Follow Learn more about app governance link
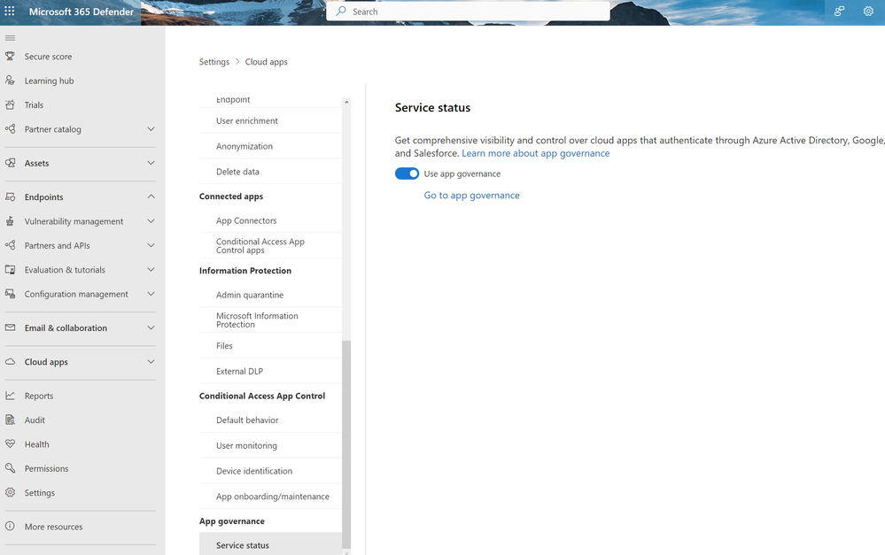This screenshot has height=555, width=885. [x=536, y=153]
